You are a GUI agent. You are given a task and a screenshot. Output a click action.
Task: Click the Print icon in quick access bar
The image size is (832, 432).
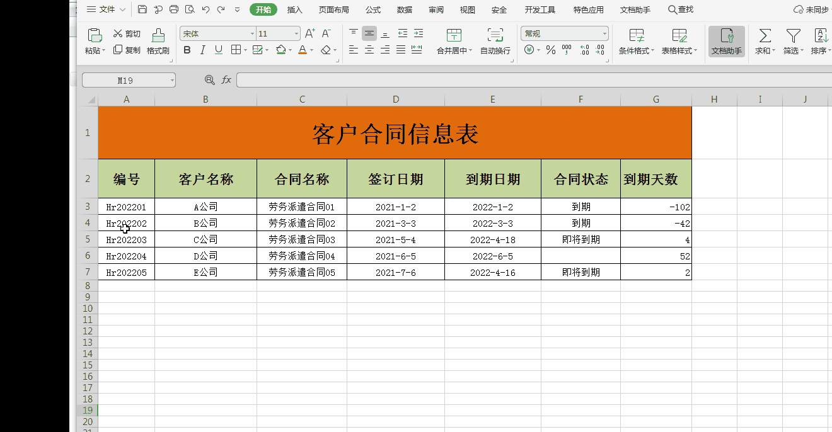(x=174, y=9)
